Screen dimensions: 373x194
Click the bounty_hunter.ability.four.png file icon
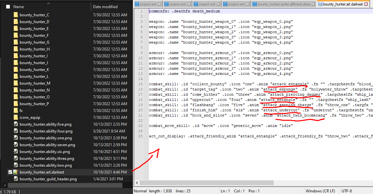pos(16,131)
